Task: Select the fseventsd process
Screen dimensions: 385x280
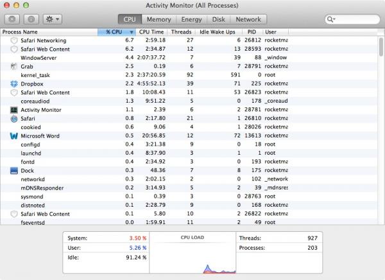Action: pyautogui.click(x=189, y=222)
